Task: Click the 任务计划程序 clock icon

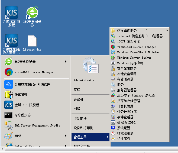Action: (x=113, y=112)
